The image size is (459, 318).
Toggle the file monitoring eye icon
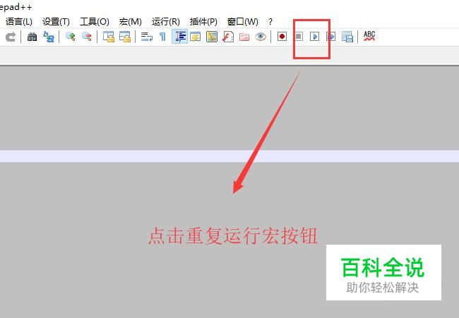[x=261, y=37]
